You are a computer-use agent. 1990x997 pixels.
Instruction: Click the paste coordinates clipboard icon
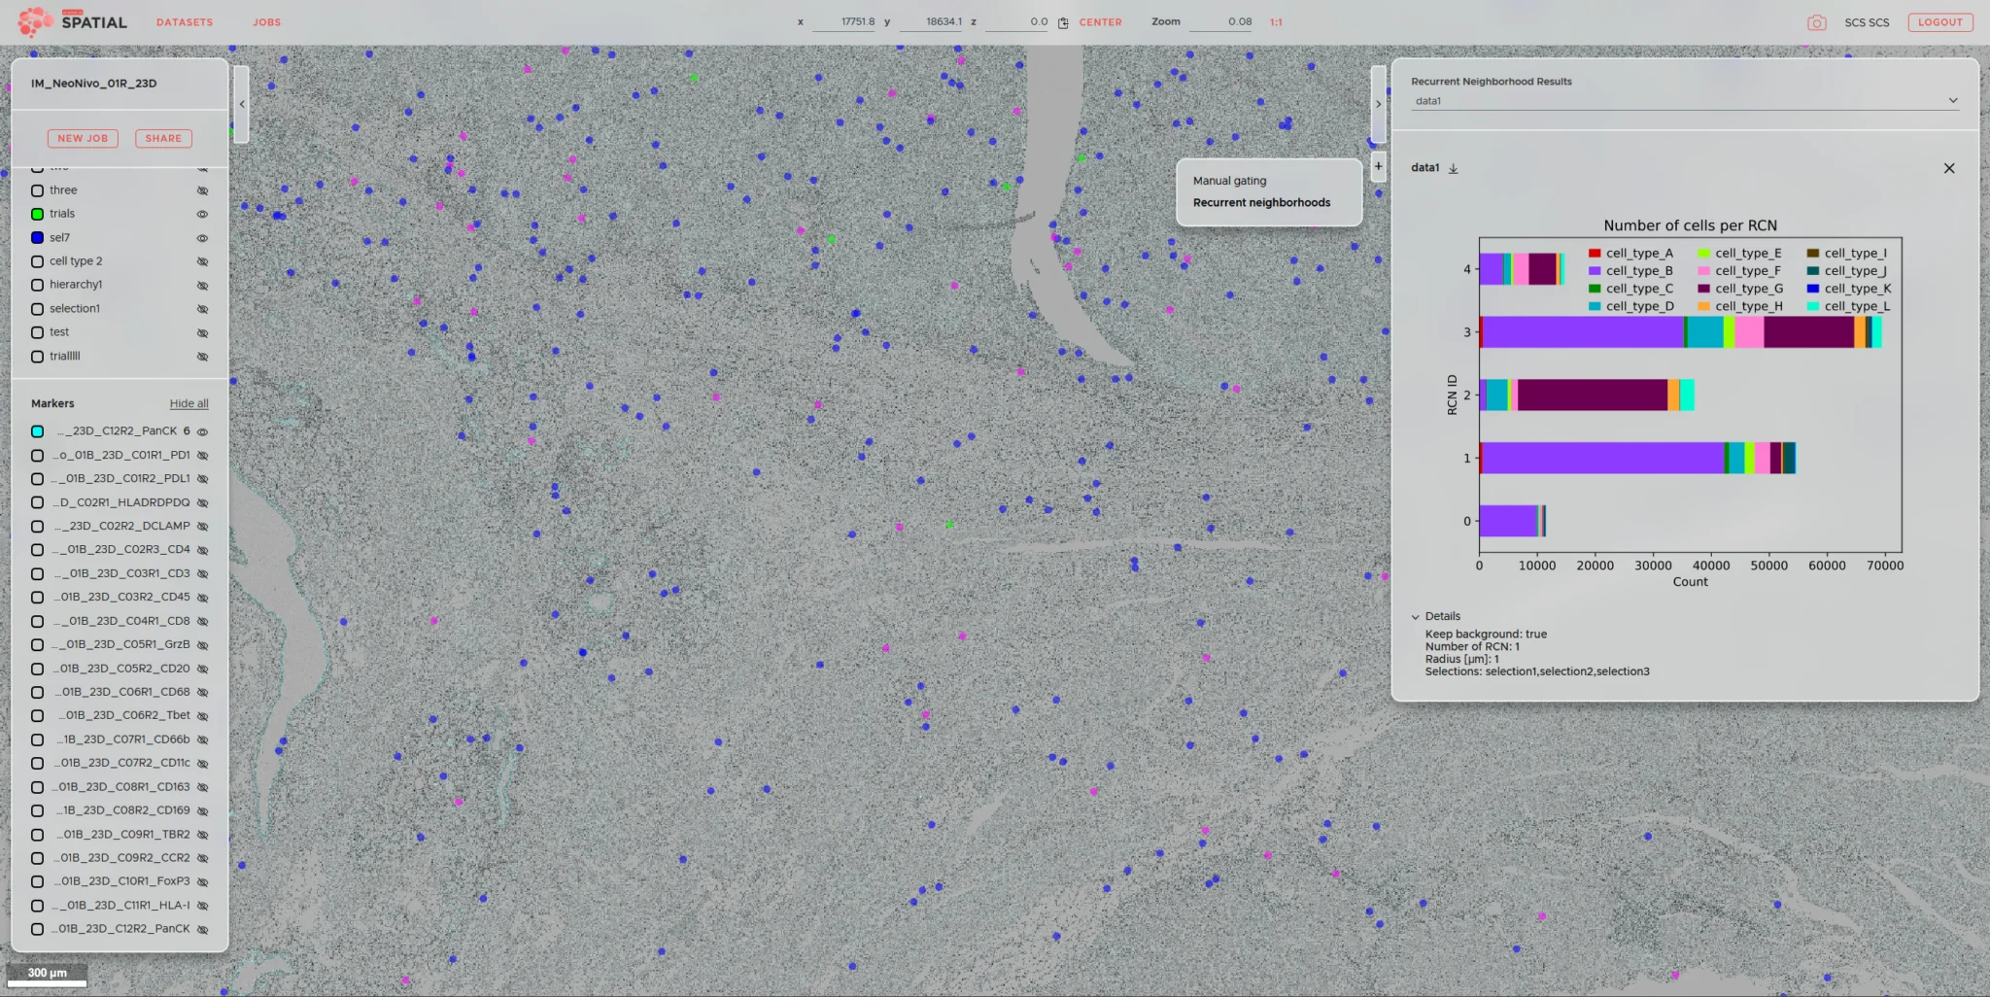click(x=1063, y=22)
